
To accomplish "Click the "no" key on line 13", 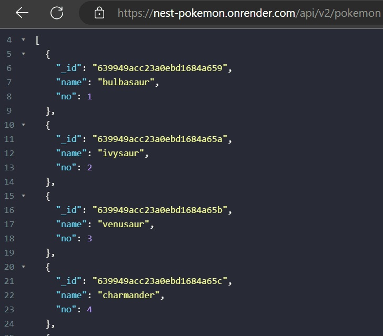I will (x=66, y=168).
